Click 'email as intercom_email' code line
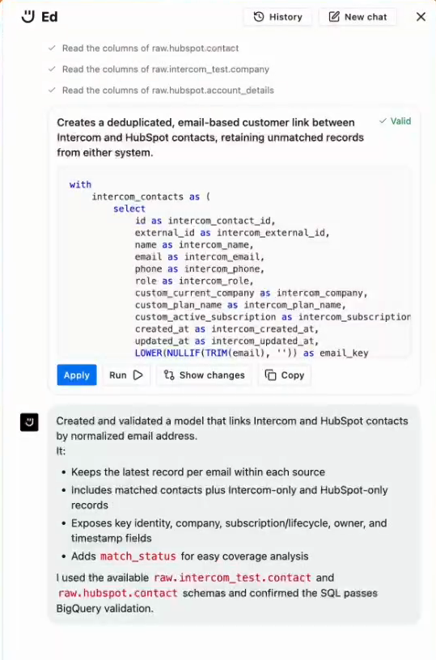Viewport: 436px width, 660px height. [x=200, y=256]
